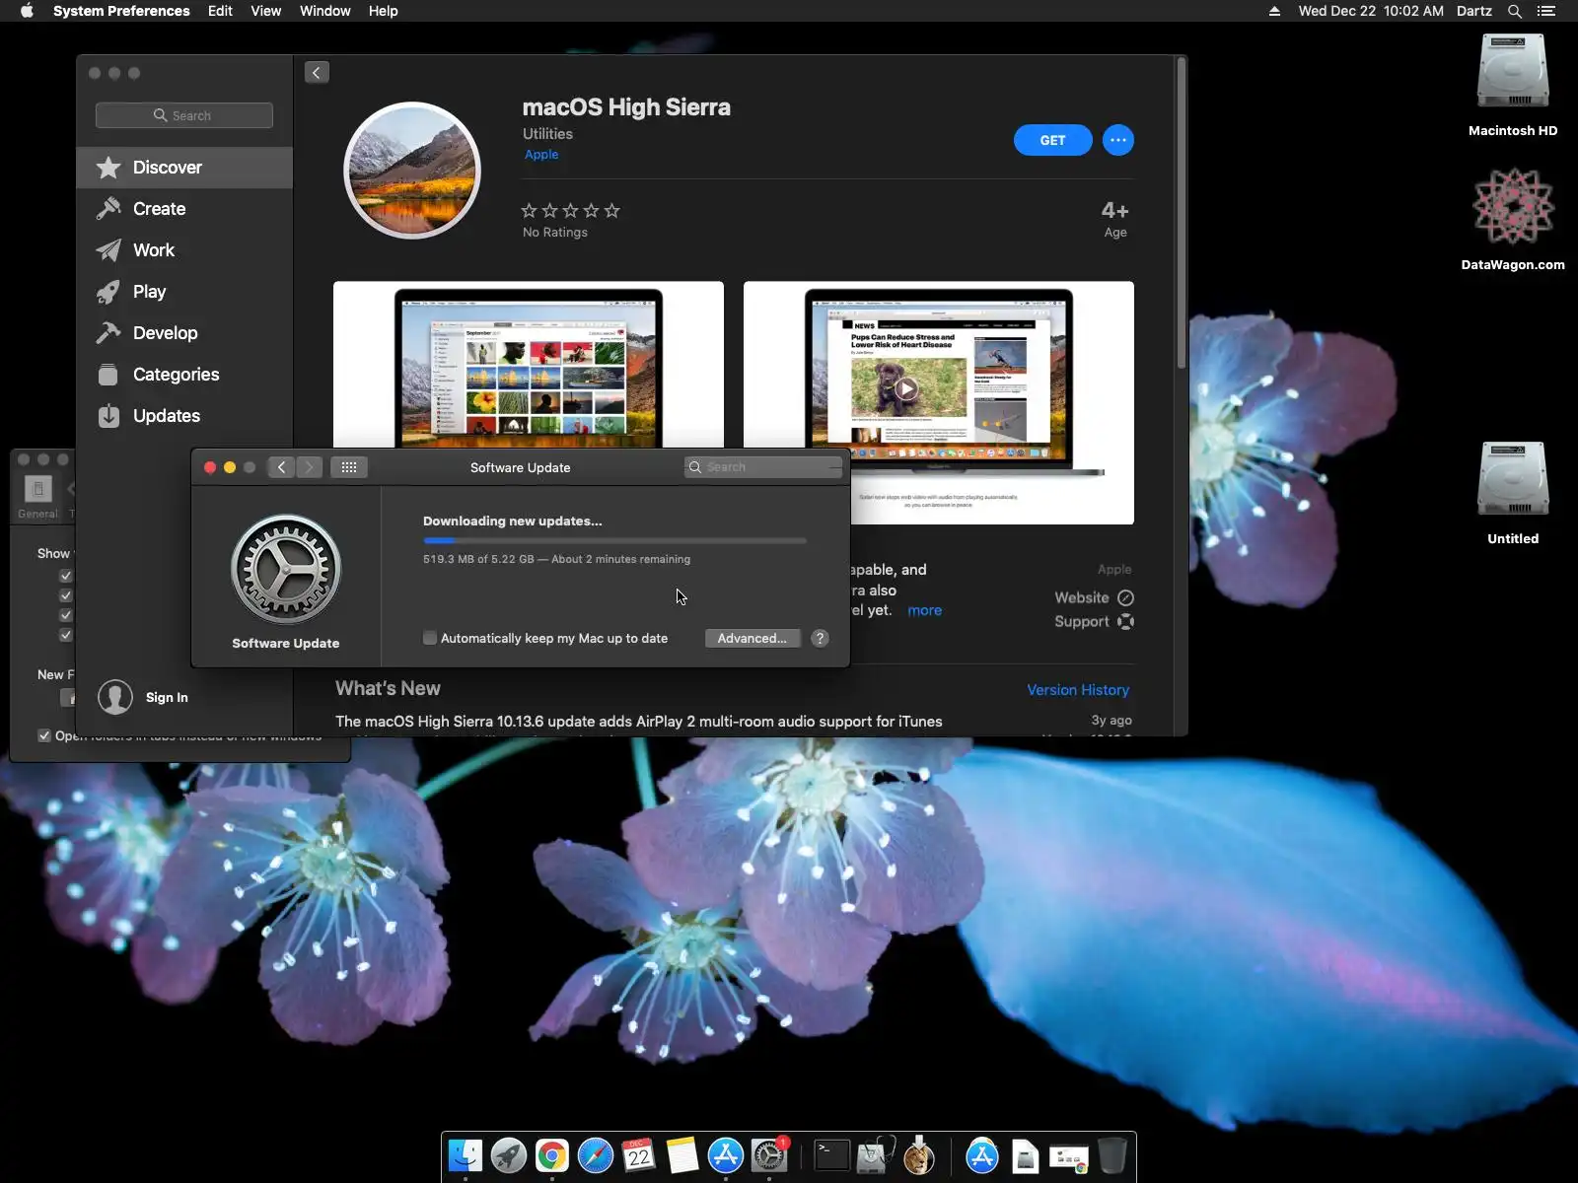
Task: Open the Edit menu
Action: click(220, 11)
